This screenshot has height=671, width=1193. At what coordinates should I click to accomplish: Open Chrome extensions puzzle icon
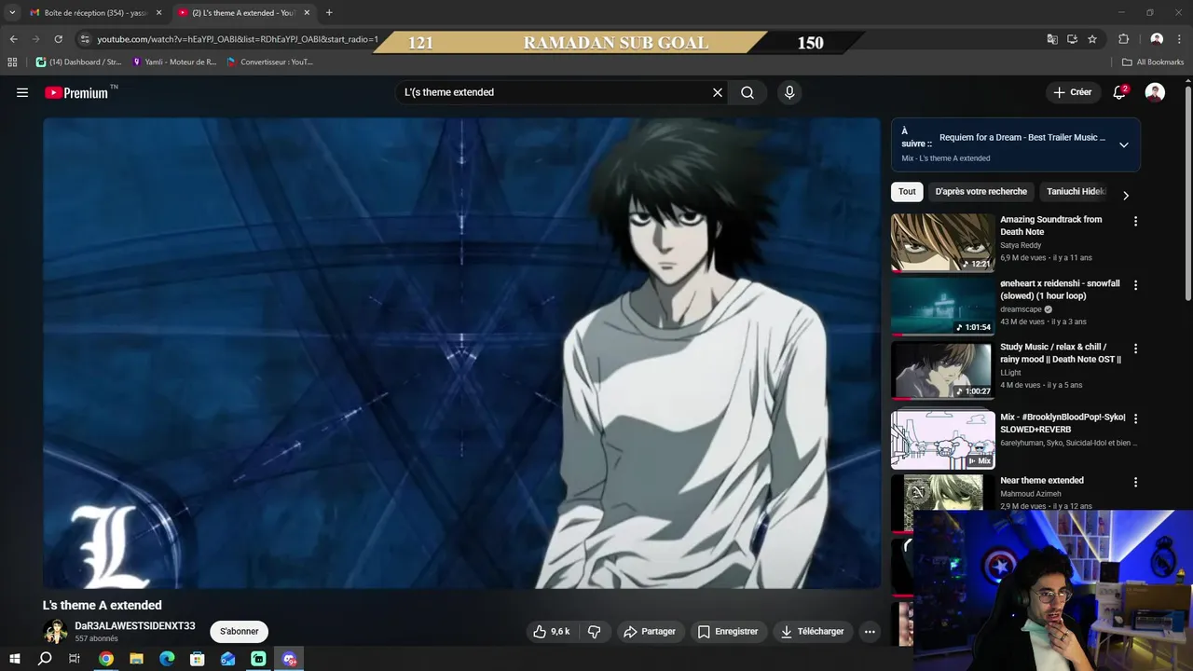pos(1123,39)
